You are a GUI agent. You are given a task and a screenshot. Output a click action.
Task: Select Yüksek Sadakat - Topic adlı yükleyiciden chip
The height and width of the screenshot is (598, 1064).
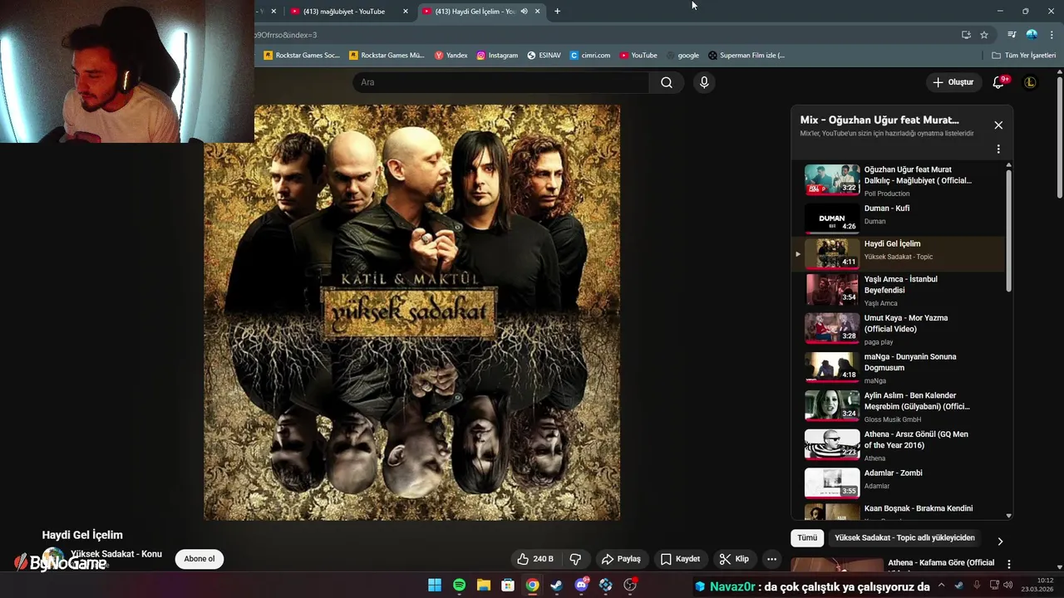pyautogui.click(x=904, y=538)
